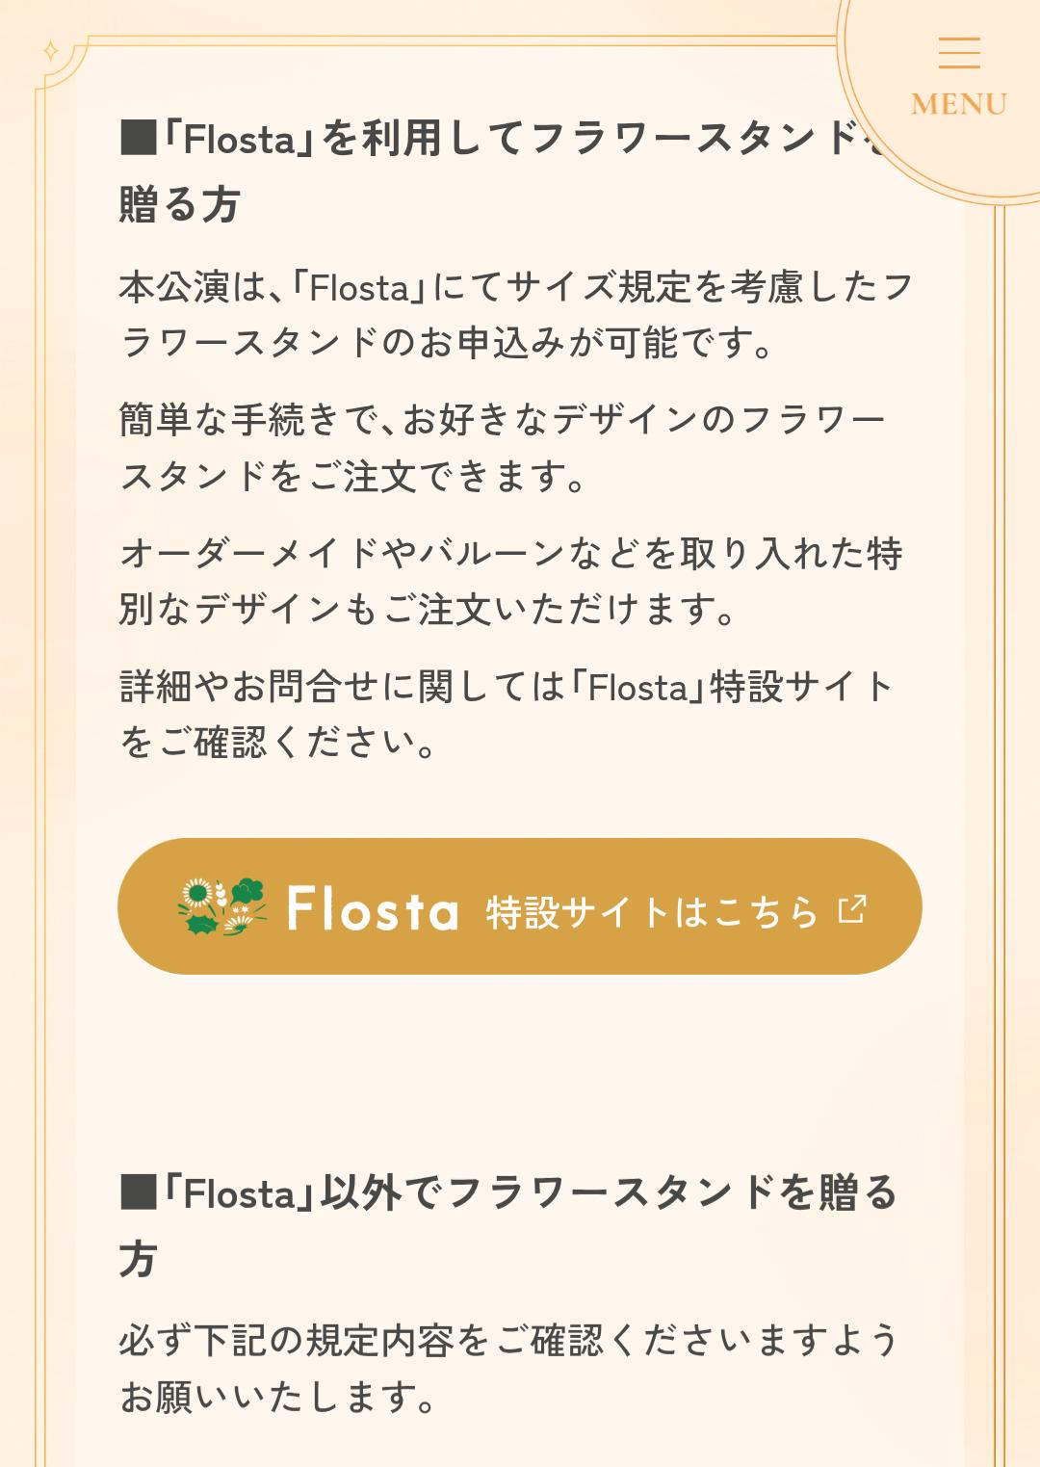Click the text 必ず下記の規定内容をご確認
Image resolution: width=1040 pixels, height=1467 pixels.
click(508, 1340)
